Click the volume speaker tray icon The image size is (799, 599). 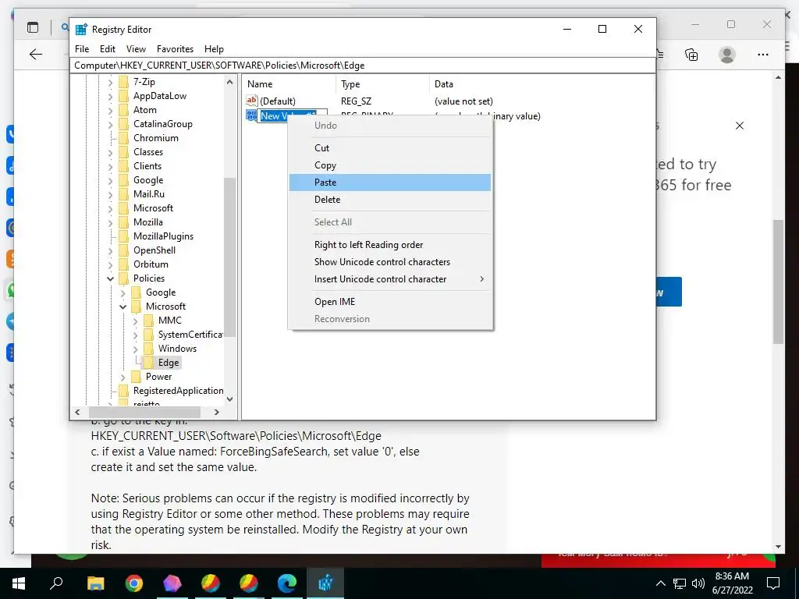698,583
